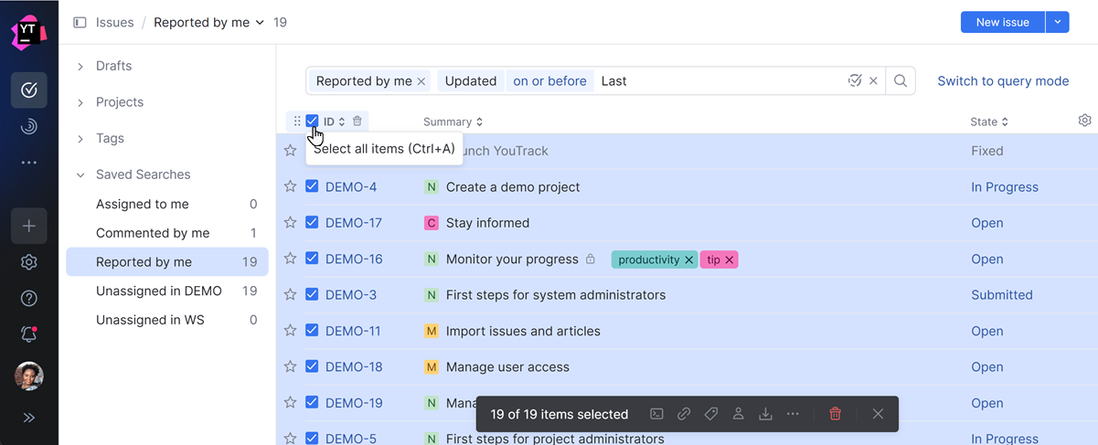Open the Agile boards sidebar icon
Screen dimensions: 1098x445
[29, 127]
